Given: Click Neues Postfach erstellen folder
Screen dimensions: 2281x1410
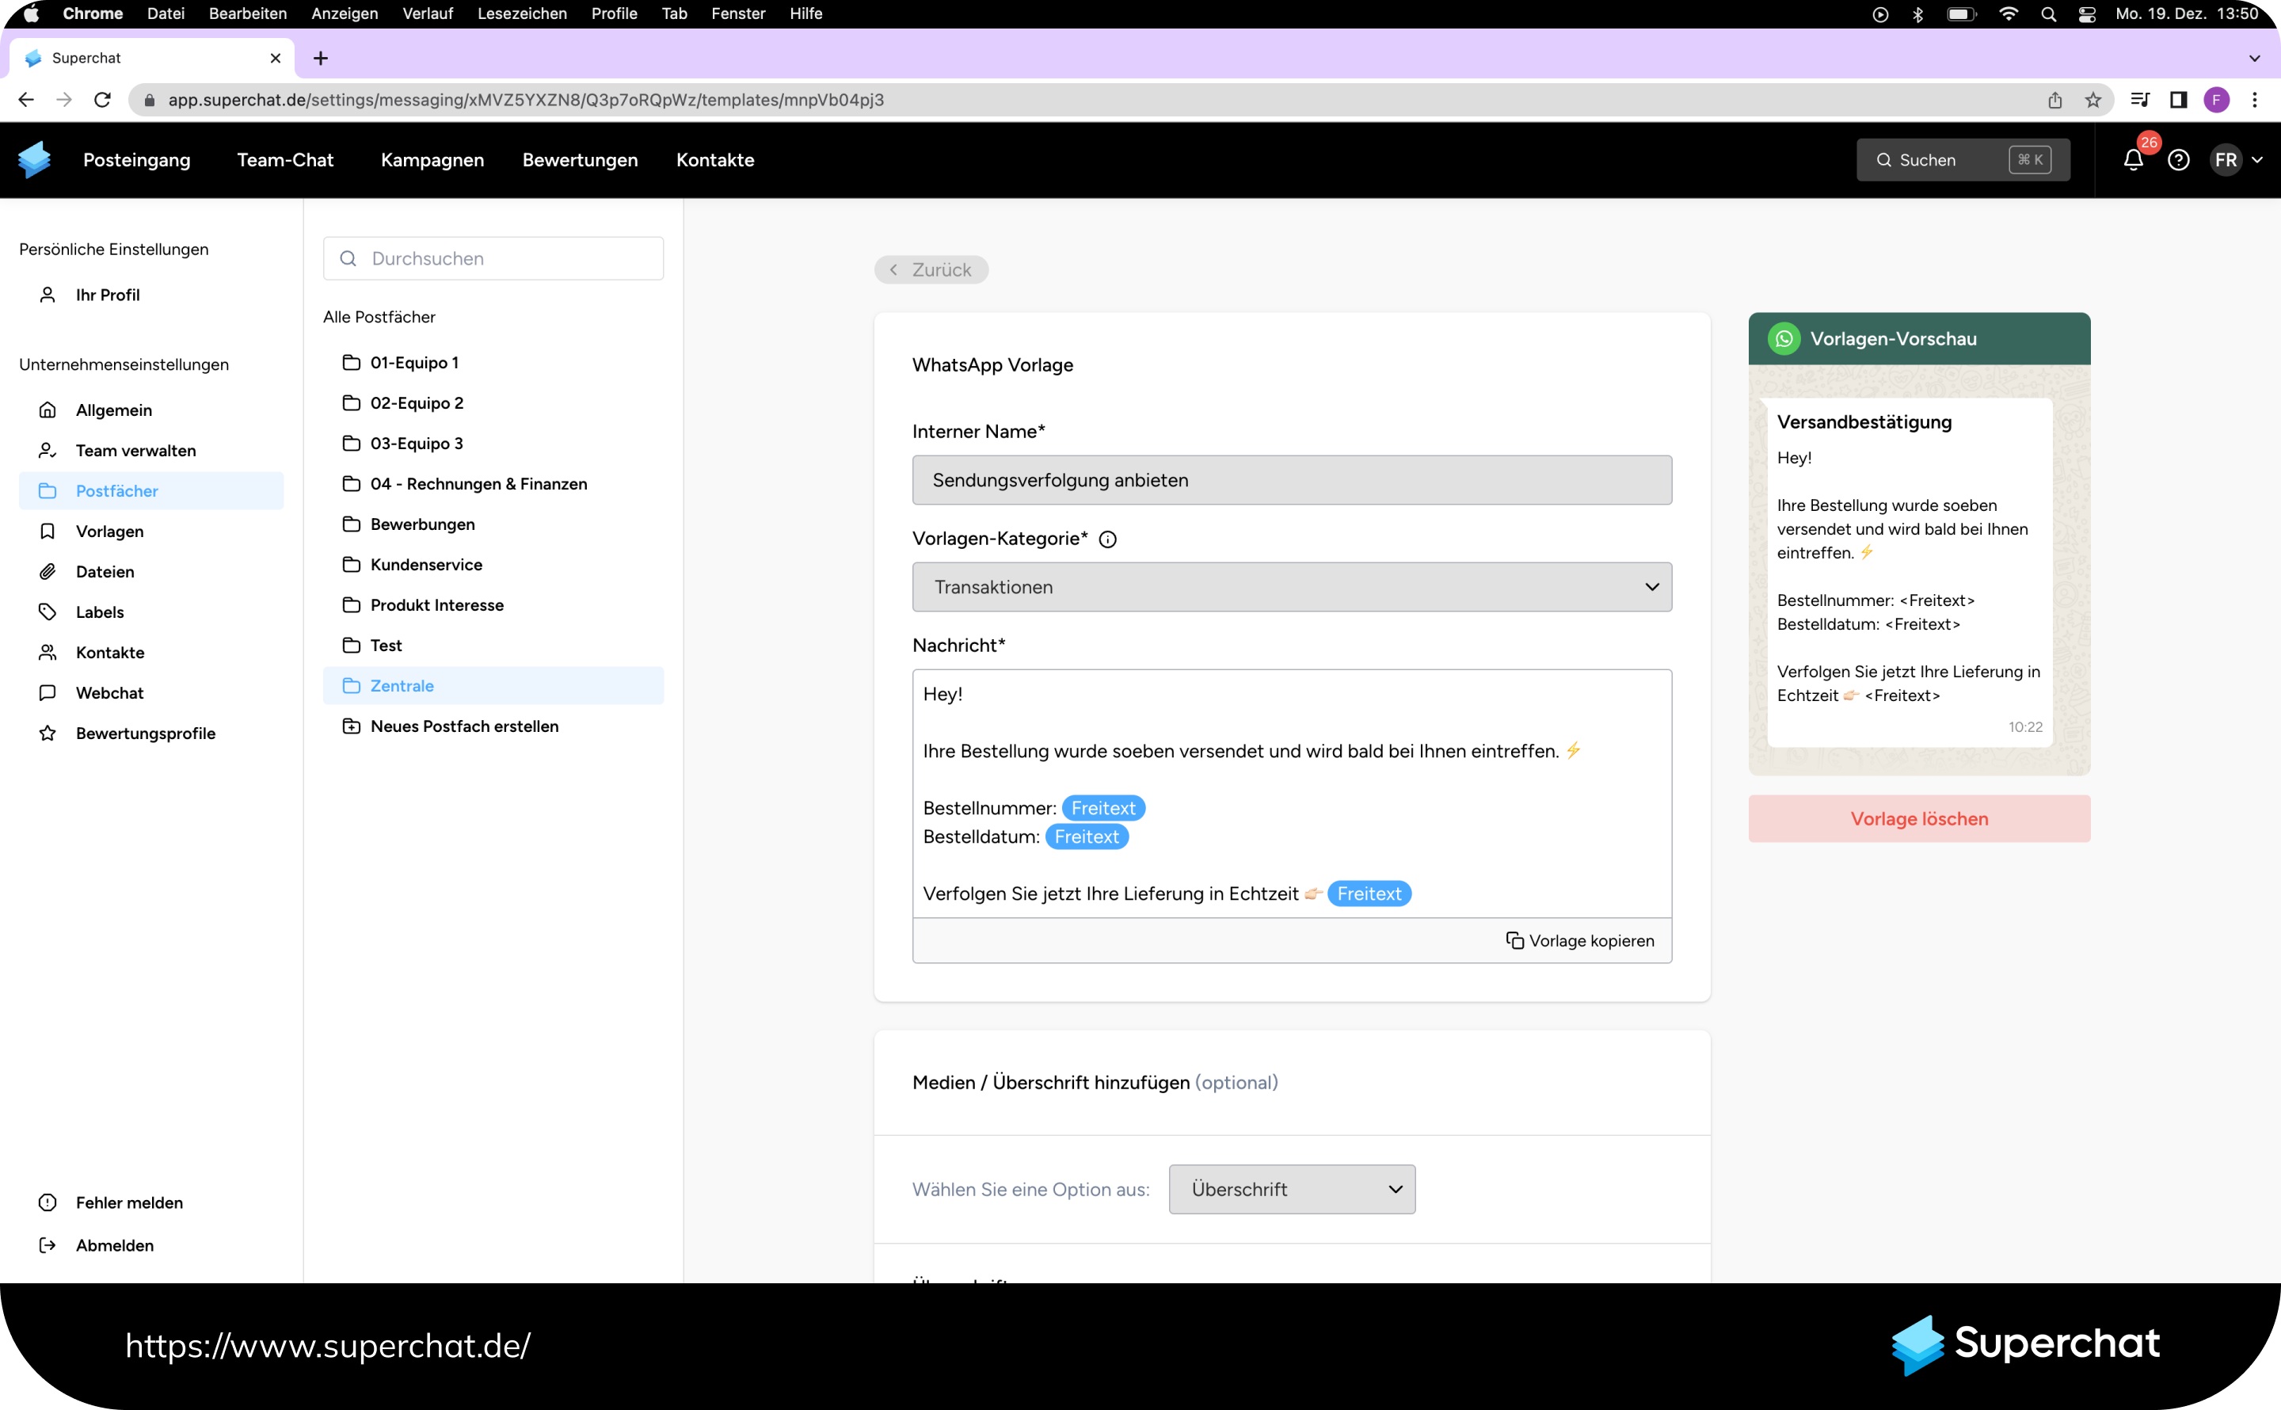Looking at the screenshot, I should click(463, 726).
